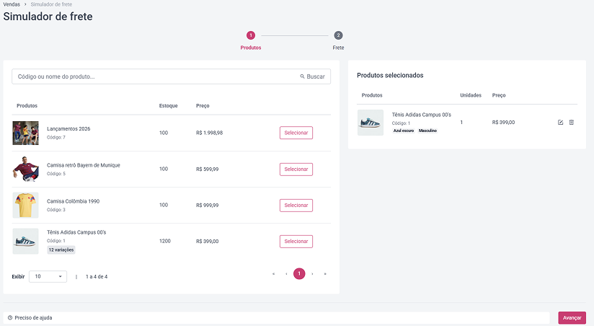Open the Lançamentos 2026 thumbnail
Image resolution: width=594 pixels, height=326 pixels.
tap(25, 133)
